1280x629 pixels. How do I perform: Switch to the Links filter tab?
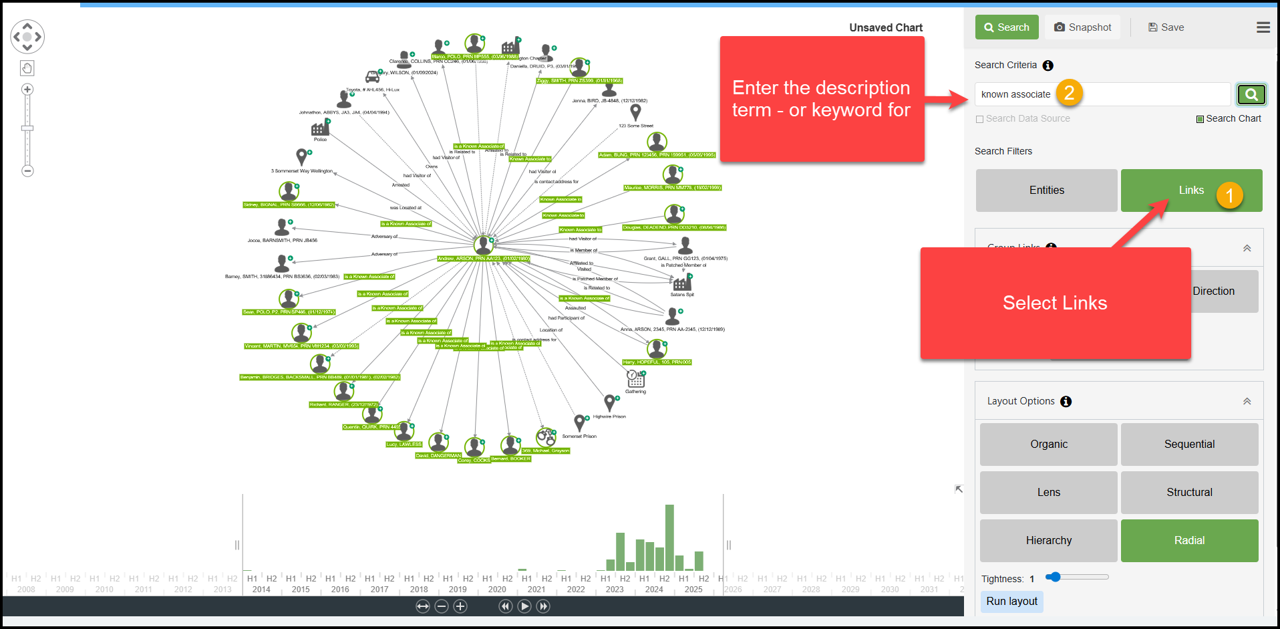pyautogui.click(x=1190, y=191)
